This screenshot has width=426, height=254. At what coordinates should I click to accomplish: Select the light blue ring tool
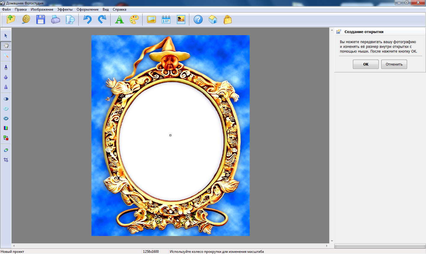point(6,109)
